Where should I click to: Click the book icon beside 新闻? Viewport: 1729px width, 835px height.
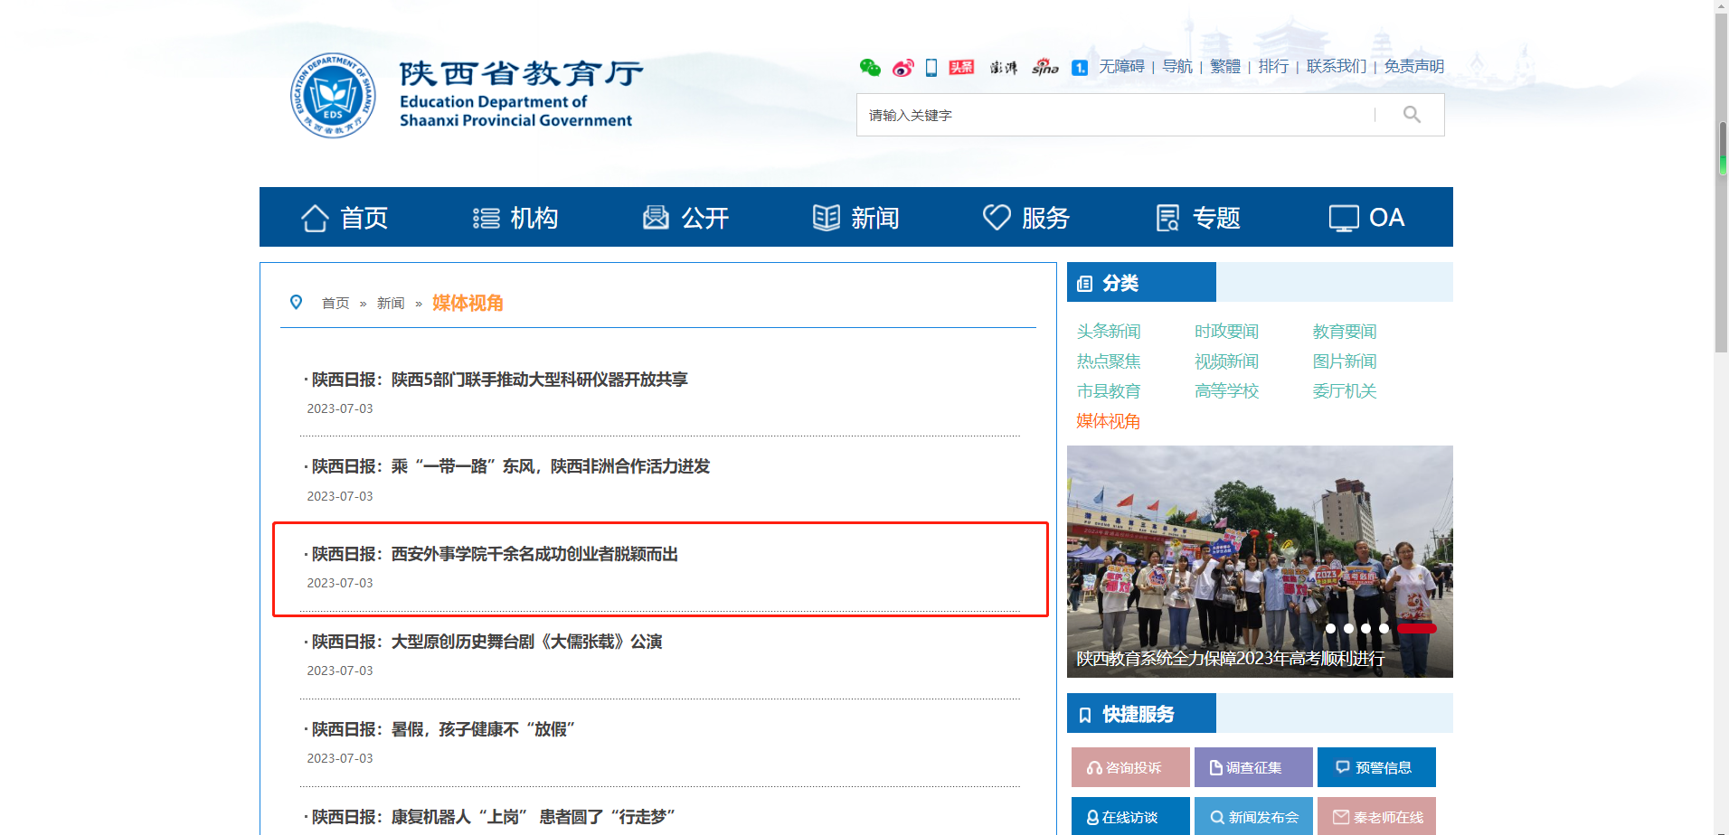(x=827, y=218)
